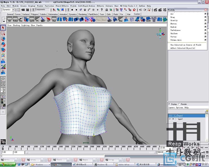The image size is (209, 167).
Task: Open the option box for Gravity field
Action: [205, 20]
